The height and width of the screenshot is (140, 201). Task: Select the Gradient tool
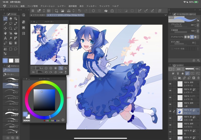point(11,43)
